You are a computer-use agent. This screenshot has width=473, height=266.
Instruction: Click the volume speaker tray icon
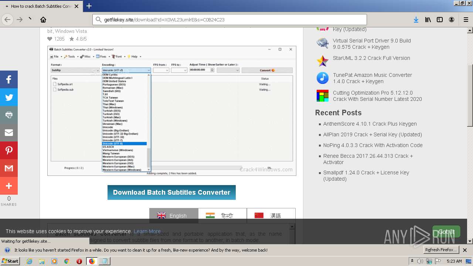click(420, 261)
